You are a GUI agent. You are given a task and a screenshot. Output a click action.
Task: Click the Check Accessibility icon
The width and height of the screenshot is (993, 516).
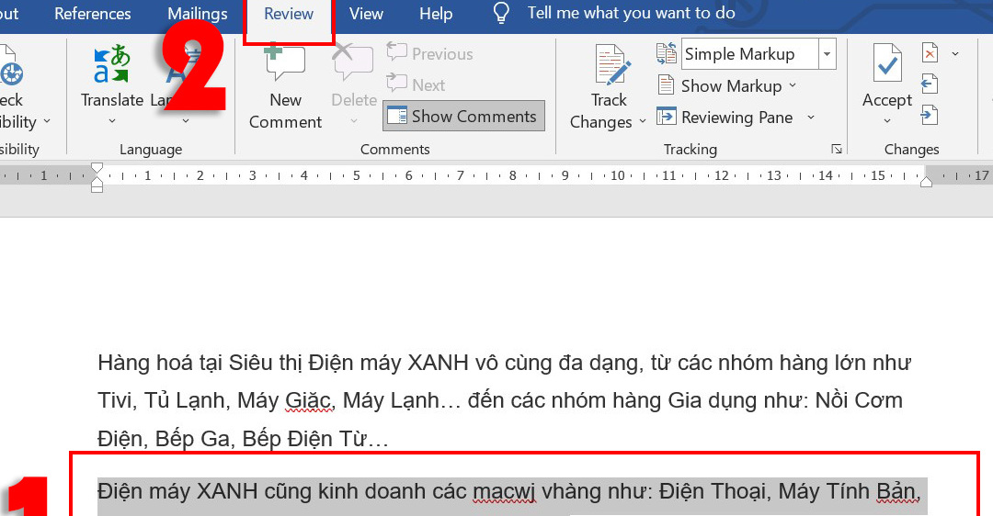(x=10, y=66)
